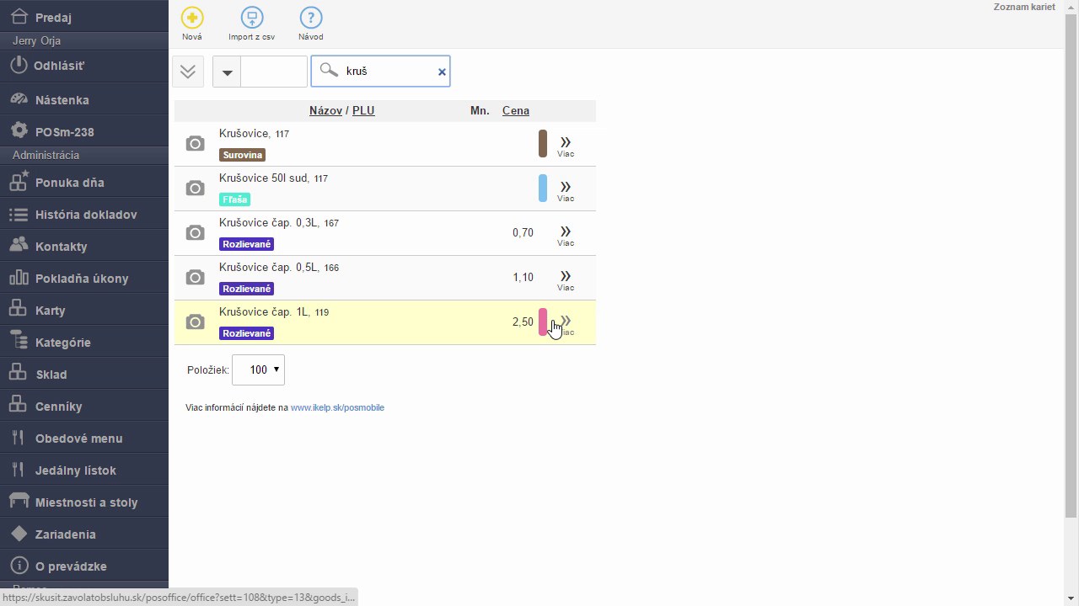Viewport: 1079px width, 606px height.
Task: Click the pink swatch for Krušovice čap. 1L
Action: [543, 322]
